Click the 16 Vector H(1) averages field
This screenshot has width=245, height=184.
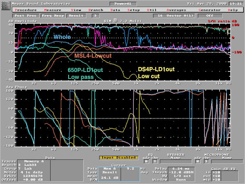(174, 16)
